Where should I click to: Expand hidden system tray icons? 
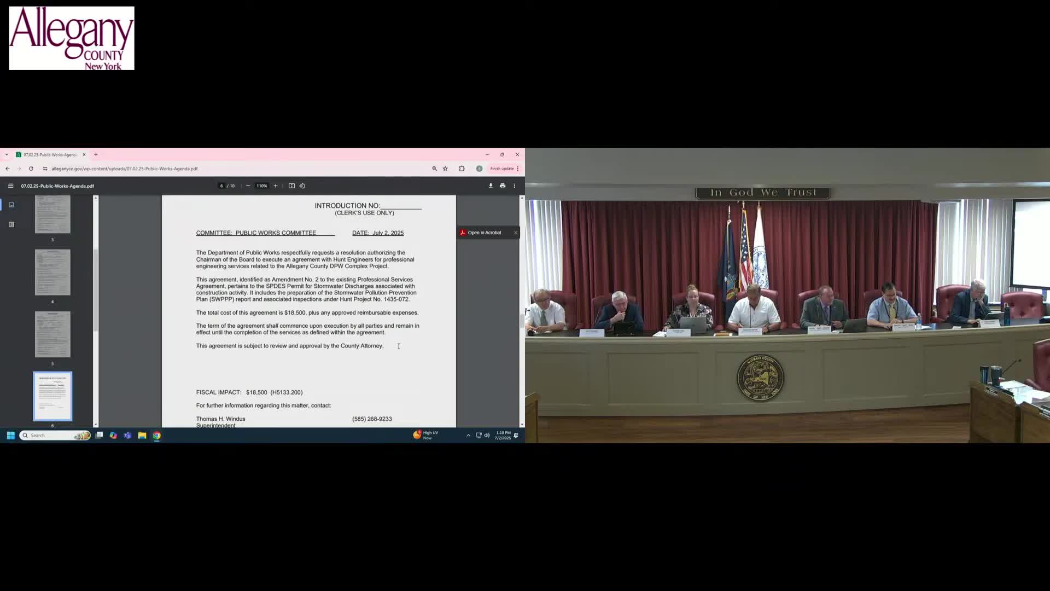click(468, 435)
